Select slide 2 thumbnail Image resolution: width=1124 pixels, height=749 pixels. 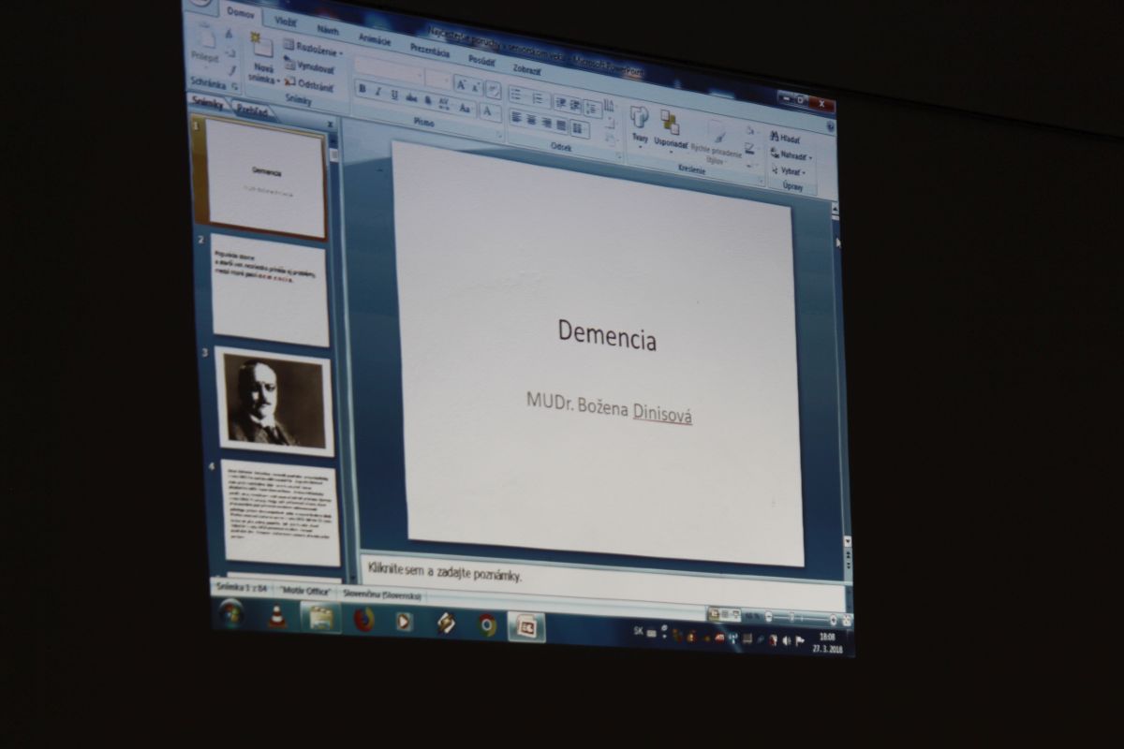270,289
